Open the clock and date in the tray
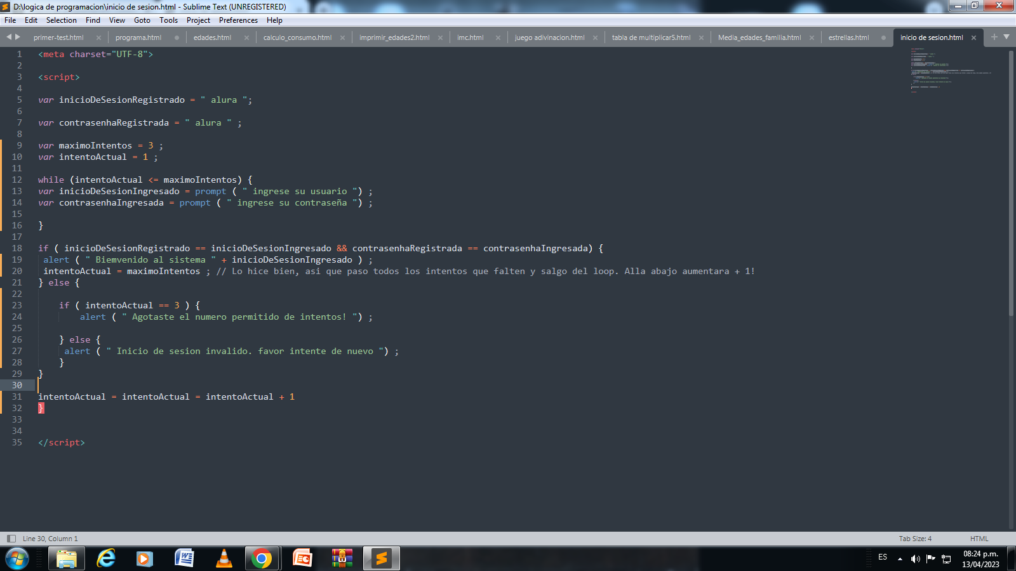The image size is (1016, 571). (x=980, y=559)
